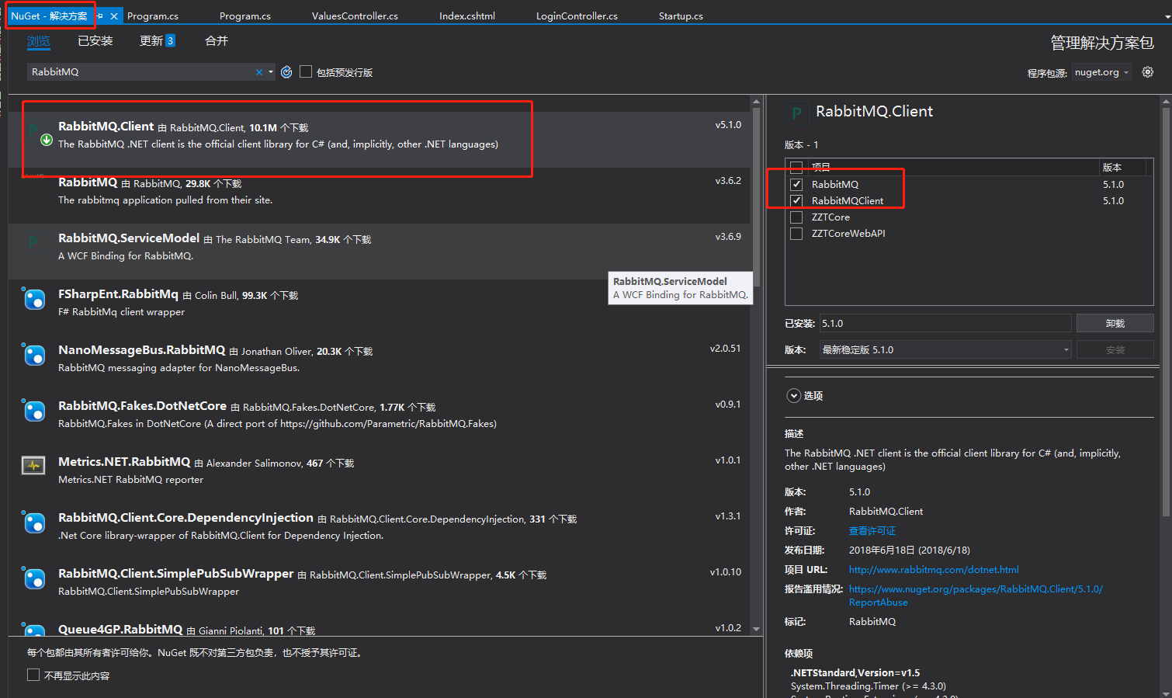Click the project column header in project list
Screen dimensions: 1172x698
click(821, 167)
